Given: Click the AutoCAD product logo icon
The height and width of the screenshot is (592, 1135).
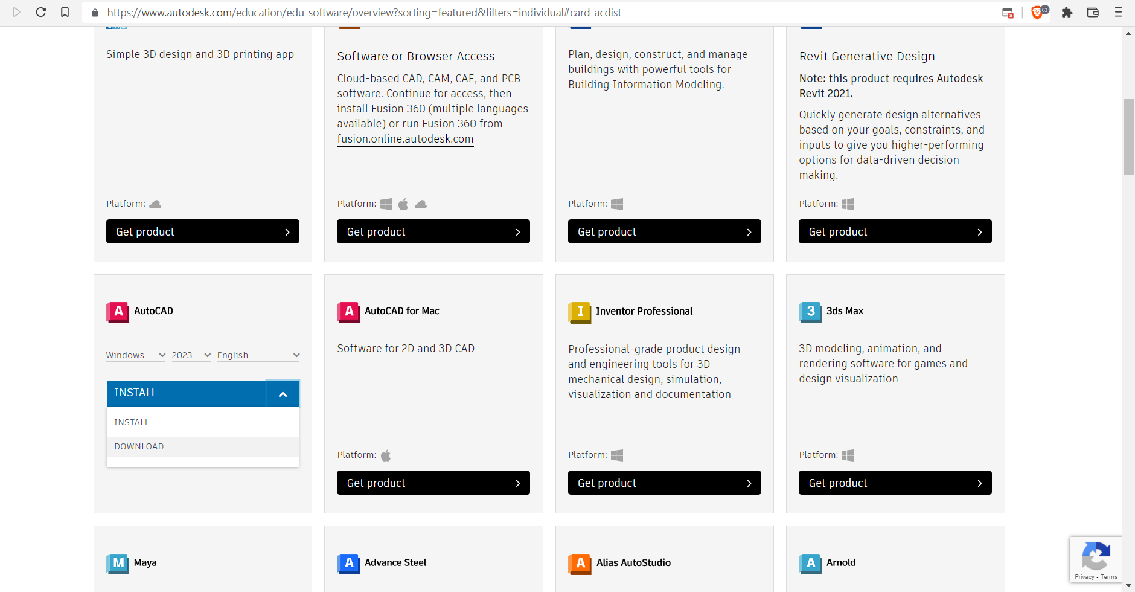Looking at the screenshot, I should (118, 312).
